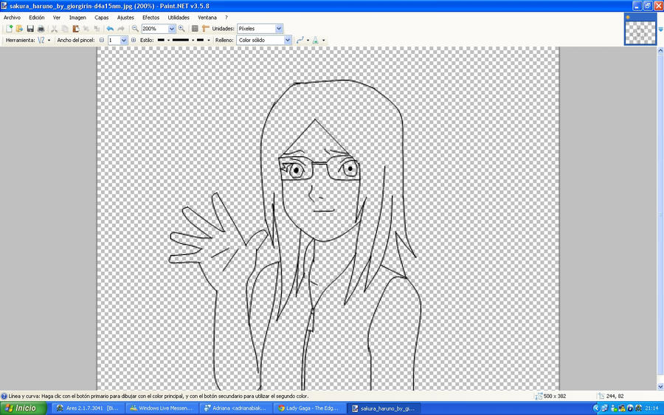The height and width of the screenshot is (415, 664).
Task: Switch to the Adriana chat taskbar button
Action: pyautogui.click(x=235, y=408)
